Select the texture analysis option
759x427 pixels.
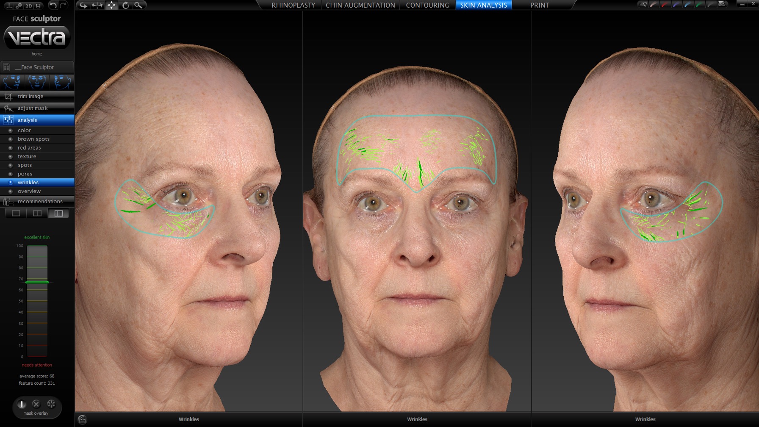[27, 156]
